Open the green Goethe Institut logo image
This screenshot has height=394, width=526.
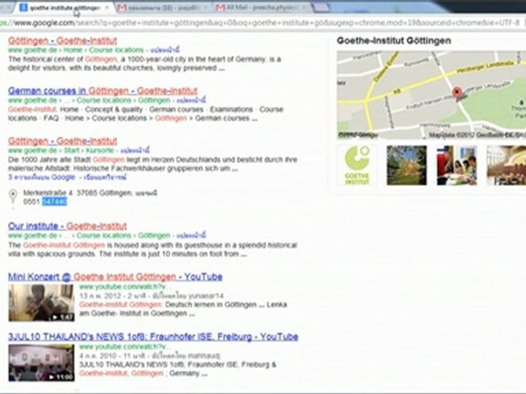pos(357,165)
